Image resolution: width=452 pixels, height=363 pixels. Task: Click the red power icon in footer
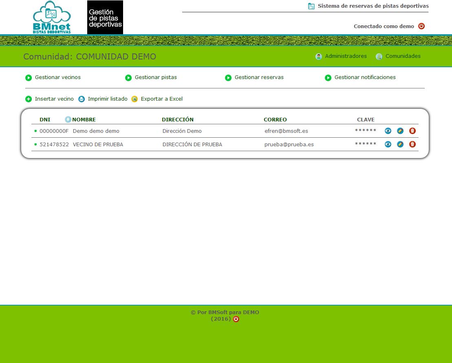(236, 319)
